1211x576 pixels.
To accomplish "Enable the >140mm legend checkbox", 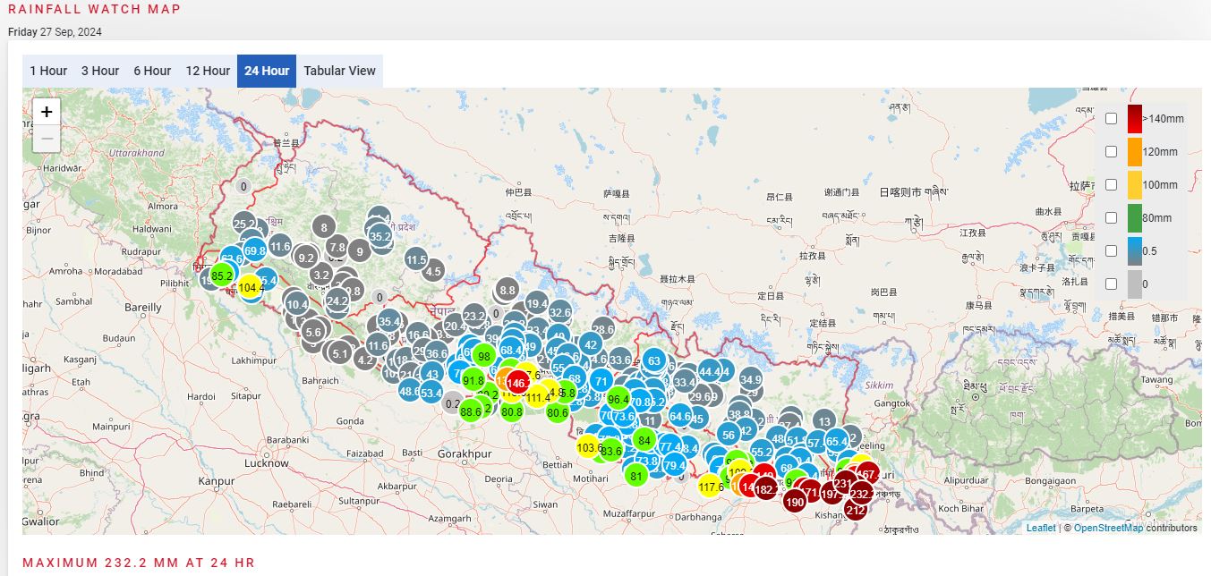I will click(x=1111, y=119).
